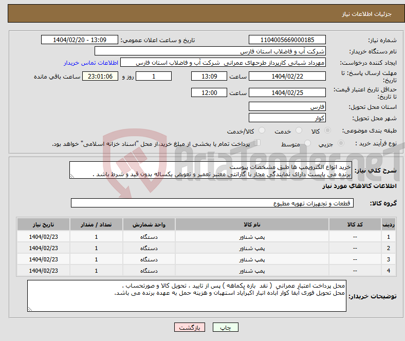405x341 pixels.
Task: Click the goods group field قطعات و تجهیزات تهویه مطبوع
Action: (212, 203)
